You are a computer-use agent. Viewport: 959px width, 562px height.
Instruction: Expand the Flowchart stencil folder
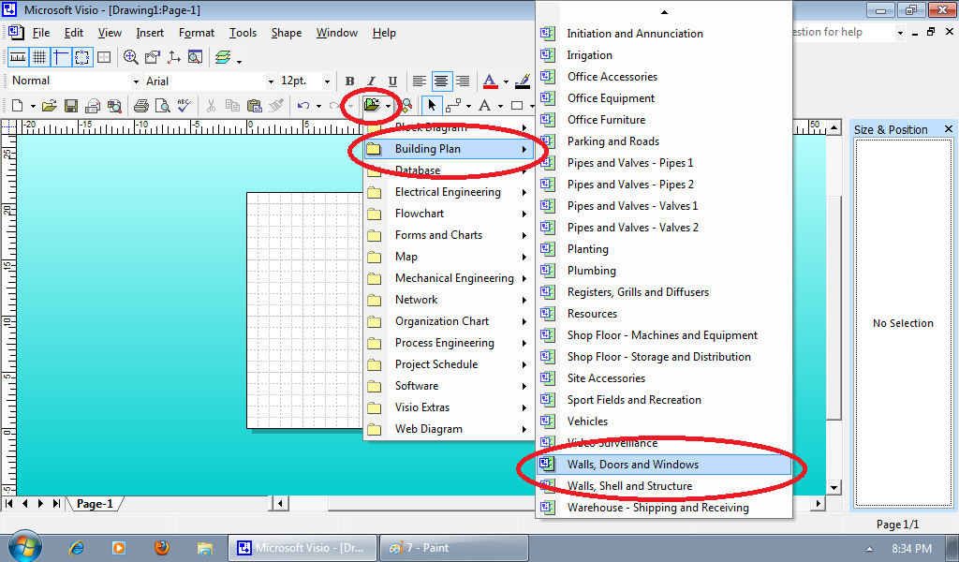[449, 214]
